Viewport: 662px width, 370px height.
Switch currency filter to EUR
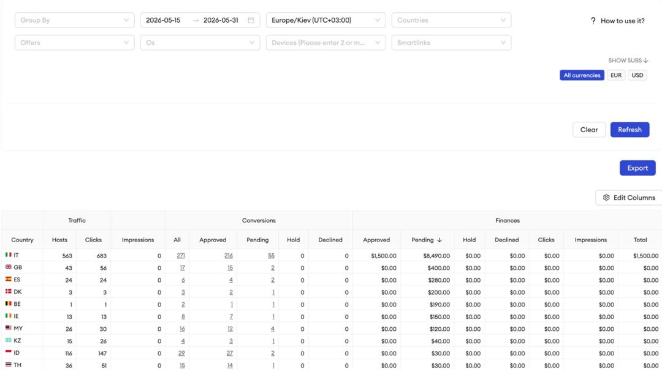[616, 75]
